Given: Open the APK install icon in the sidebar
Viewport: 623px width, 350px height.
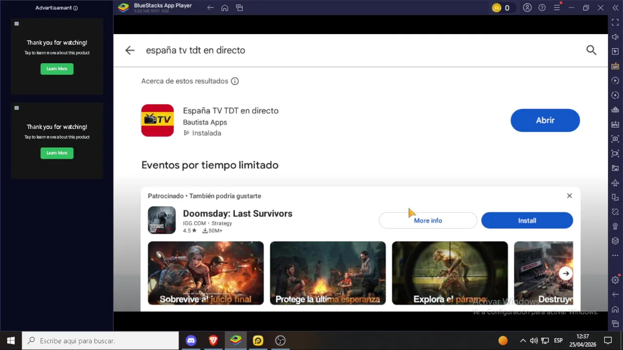Looking at the screenshot, I should [x=615, y=124].
